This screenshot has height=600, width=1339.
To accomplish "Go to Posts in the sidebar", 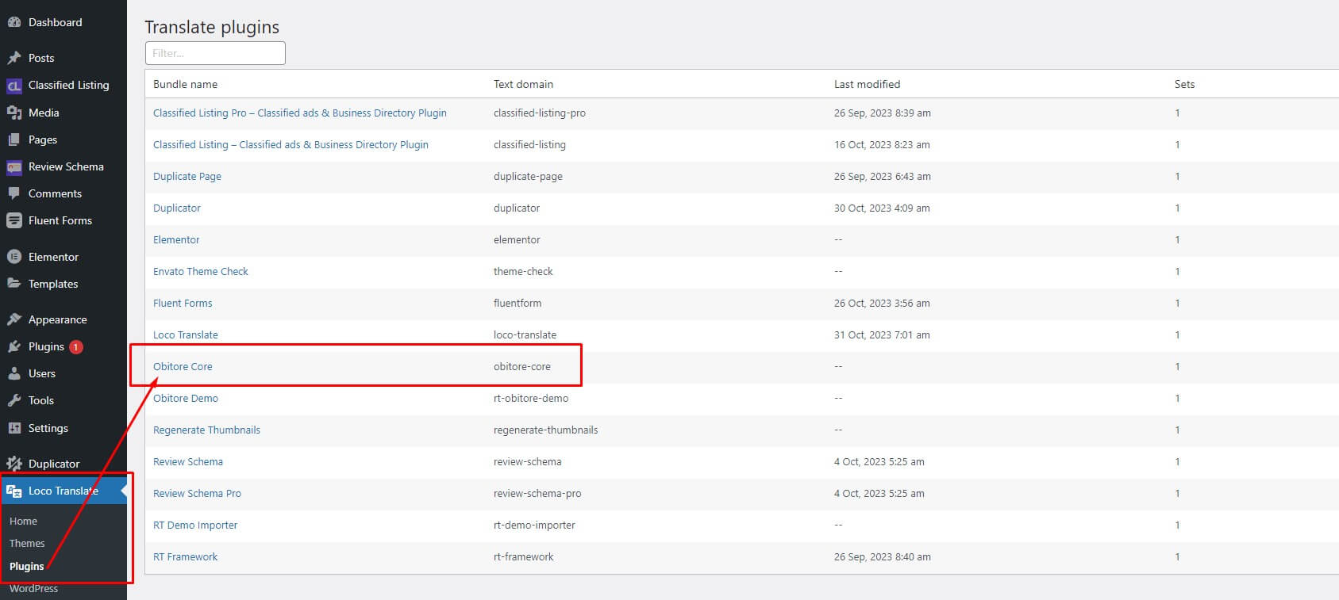I will 41,58.
